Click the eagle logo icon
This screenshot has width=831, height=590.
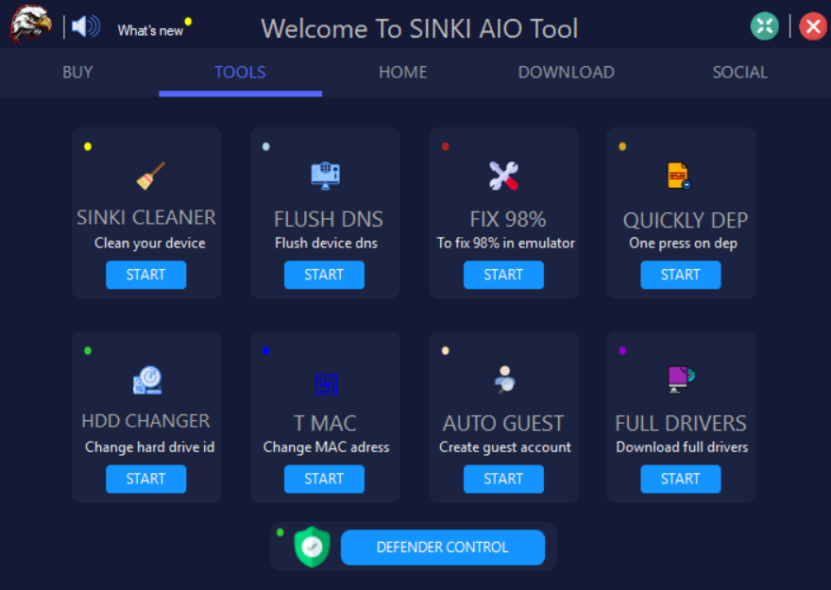coord(30,24)
